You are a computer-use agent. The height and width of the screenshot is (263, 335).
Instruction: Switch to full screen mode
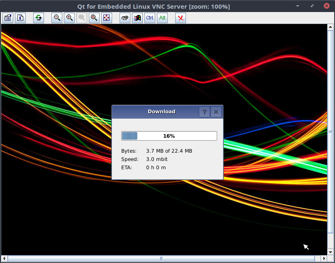click(x=107, y=18)
